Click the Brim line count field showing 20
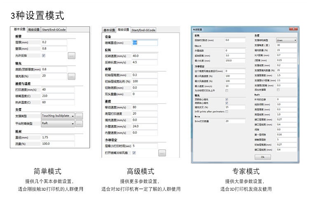The image size is (309, 201). tap(235, 122)
